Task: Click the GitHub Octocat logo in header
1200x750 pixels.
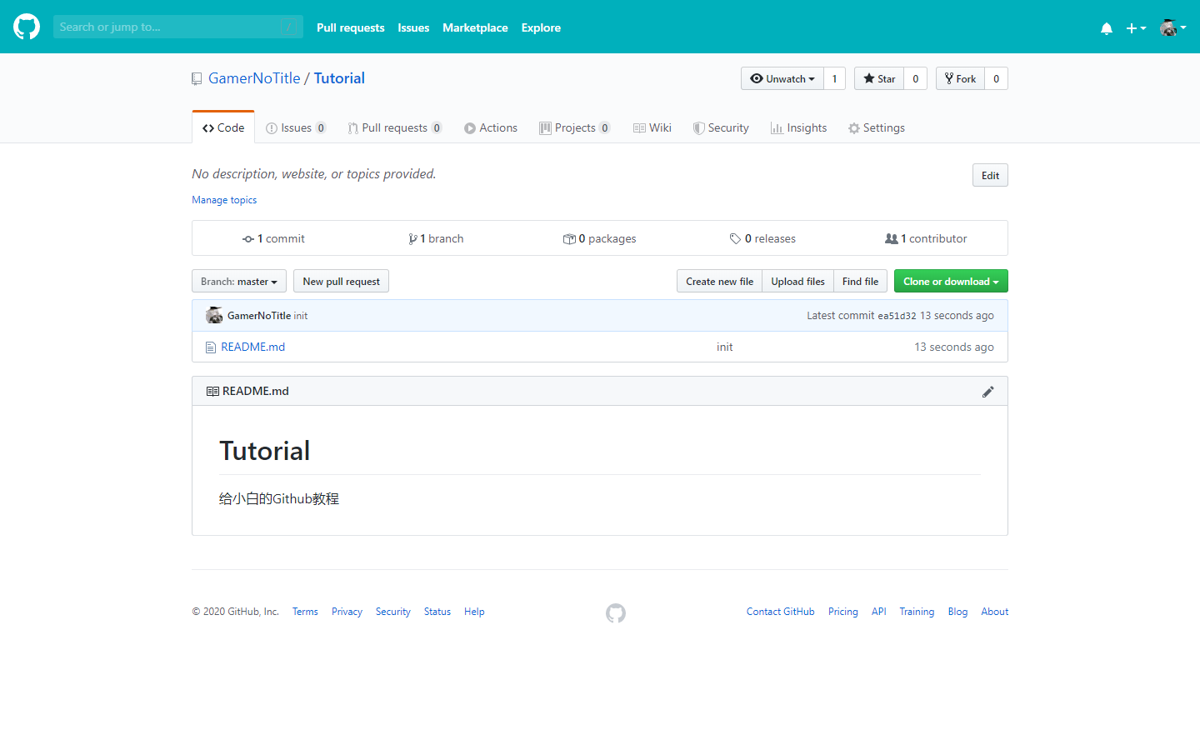Action: coord(27,27)
